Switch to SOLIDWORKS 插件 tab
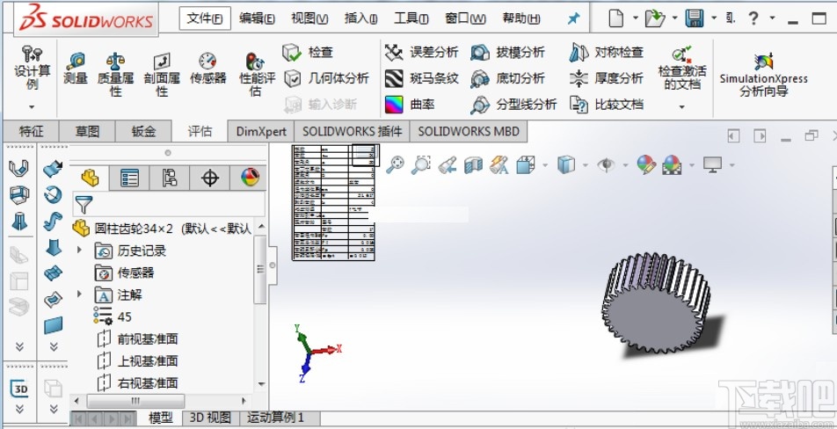837x429 pixels. click(x=353, y=131)
